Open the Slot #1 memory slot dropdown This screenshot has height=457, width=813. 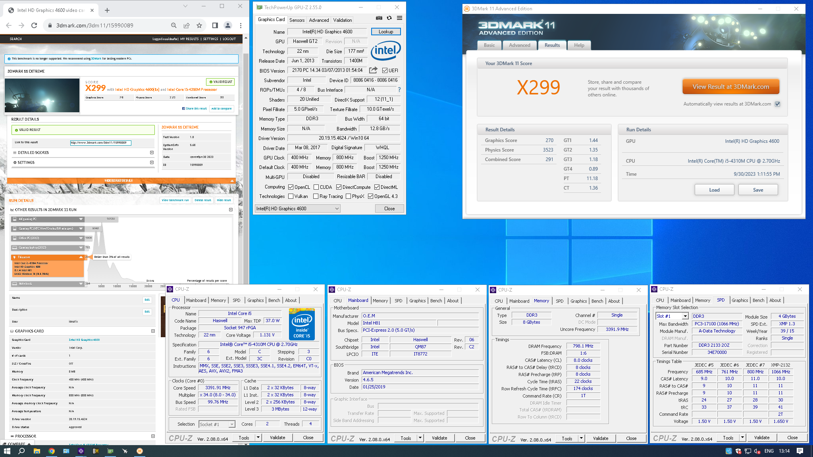point(685,316)
